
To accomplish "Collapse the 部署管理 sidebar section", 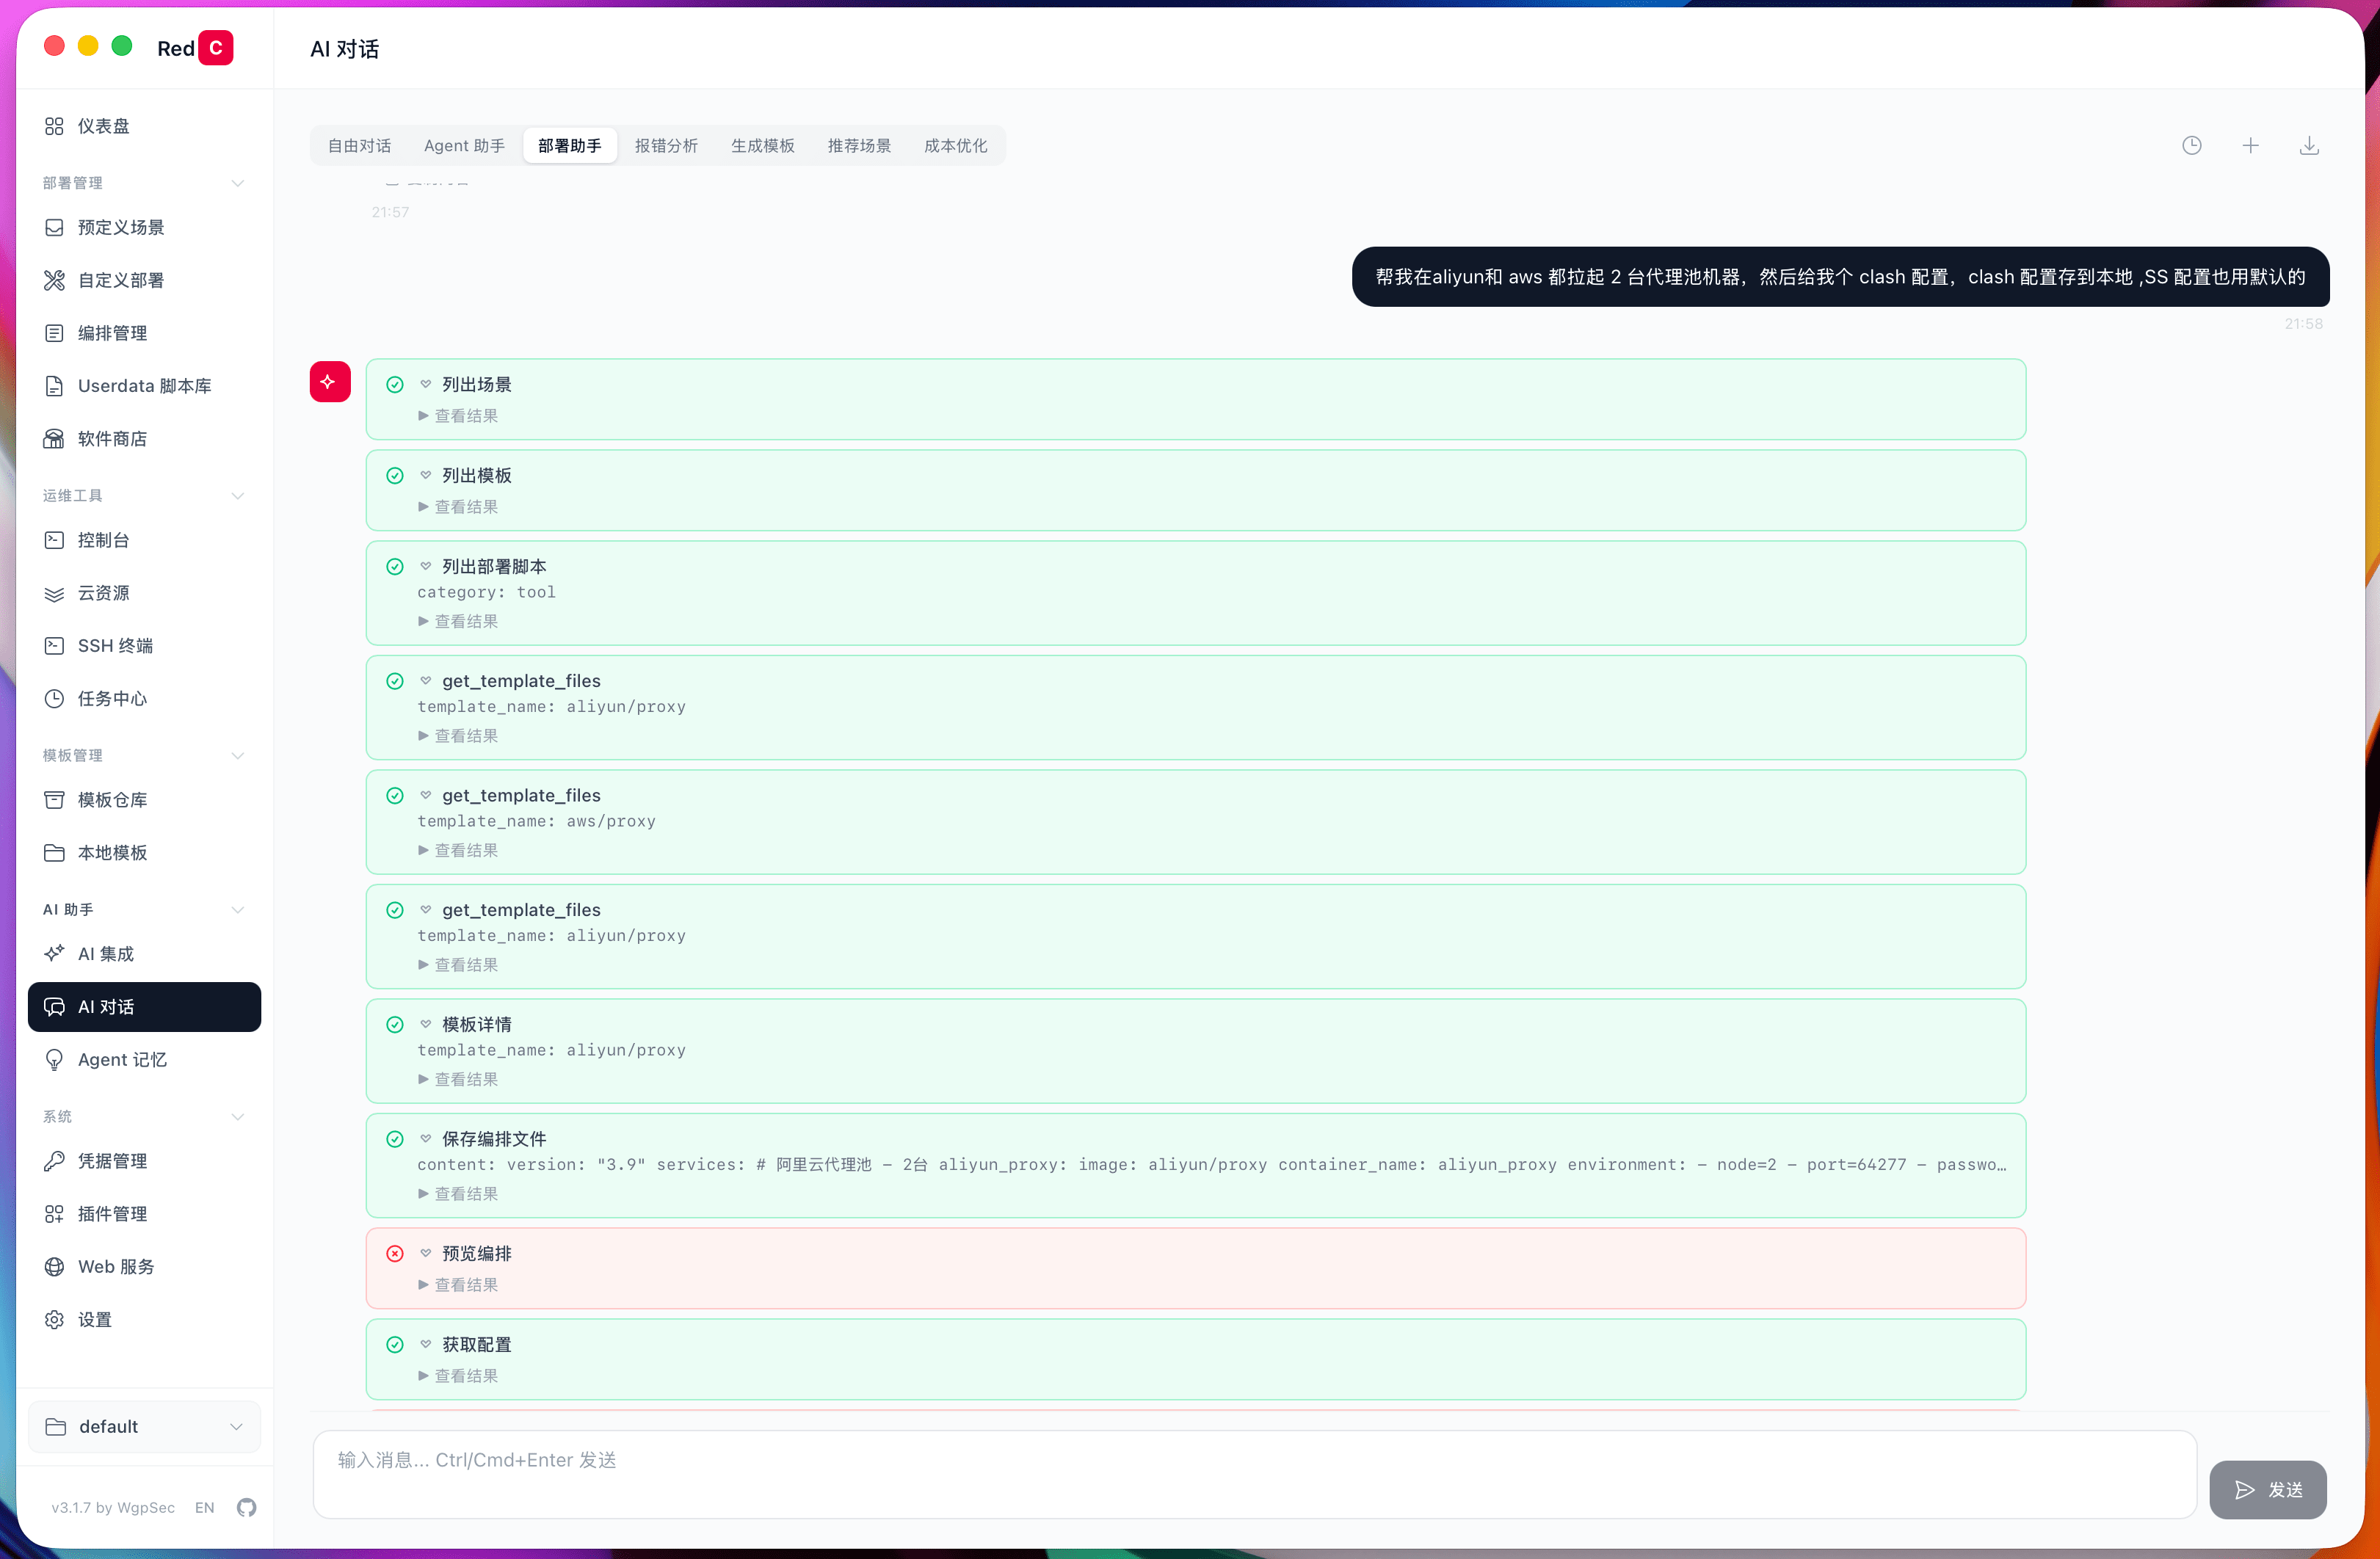I will pos(238,183).
